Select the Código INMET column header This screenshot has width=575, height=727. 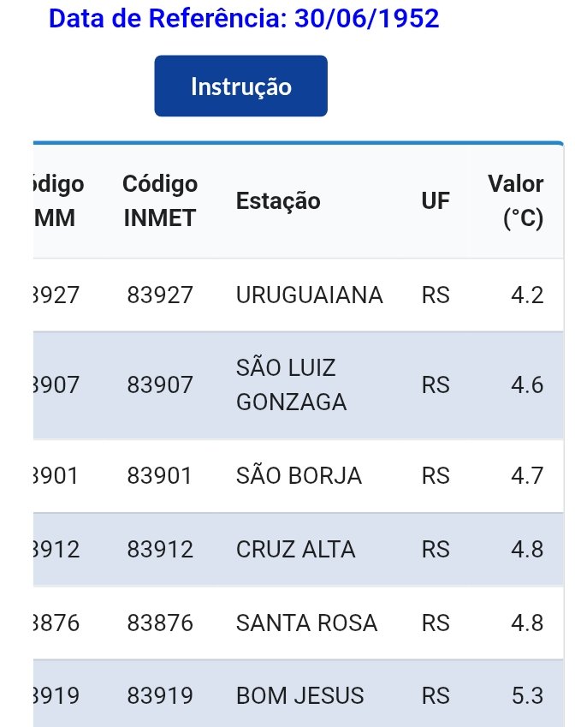coord(160,200)
